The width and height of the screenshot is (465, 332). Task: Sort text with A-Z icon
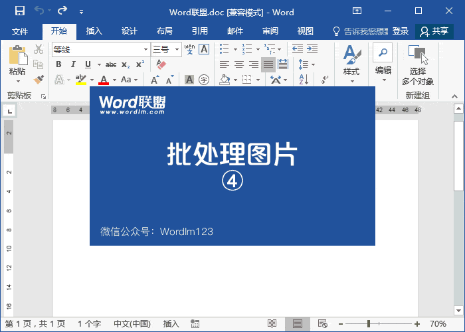(x=304, y=80)
